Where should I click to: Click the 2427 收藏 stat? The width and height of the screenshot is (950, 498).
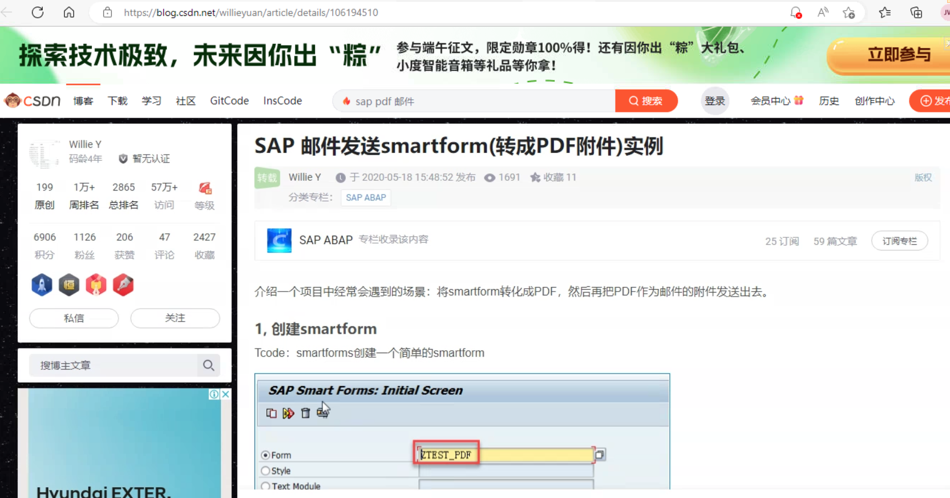(204, 245)
